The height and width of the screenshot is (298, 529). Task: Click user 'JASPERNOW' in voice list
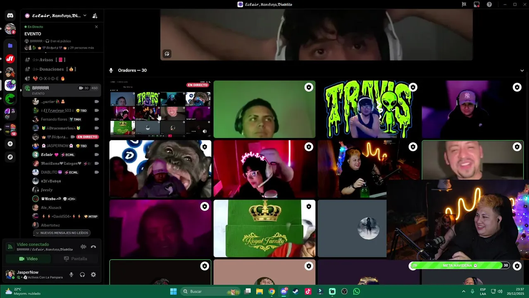(x=66, y=146)
